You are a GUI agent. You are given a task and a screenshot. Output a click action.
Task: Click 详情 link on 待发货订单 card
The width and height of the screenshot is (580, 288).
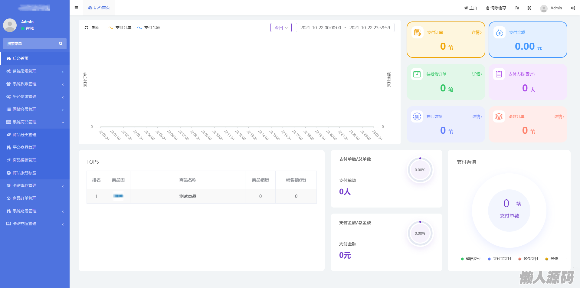(x=477, y=74)
